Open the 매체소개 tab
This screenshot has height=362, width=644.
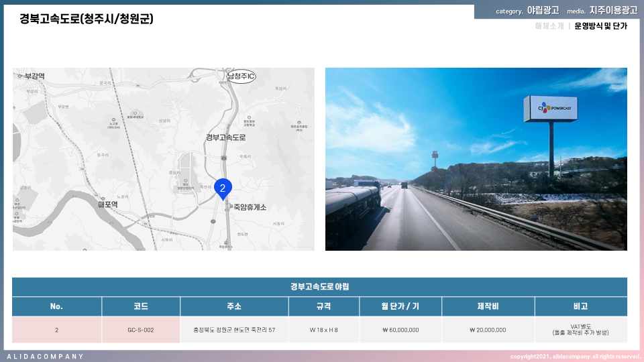(549, 26)
